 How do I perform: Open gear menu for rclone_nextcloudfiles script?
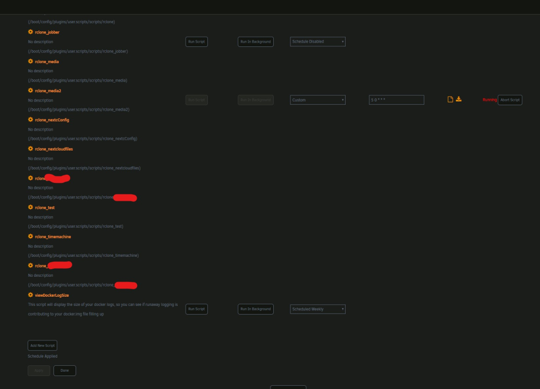[x=30, y=148]
